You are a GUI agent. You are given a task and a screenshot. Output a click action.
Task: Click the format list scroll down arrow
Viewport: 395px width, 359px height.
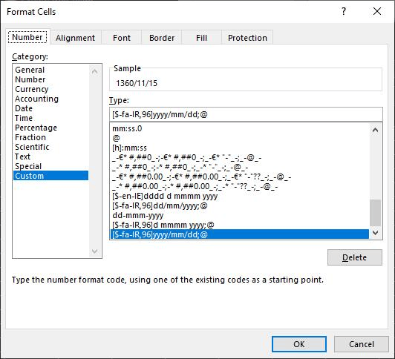376,233
